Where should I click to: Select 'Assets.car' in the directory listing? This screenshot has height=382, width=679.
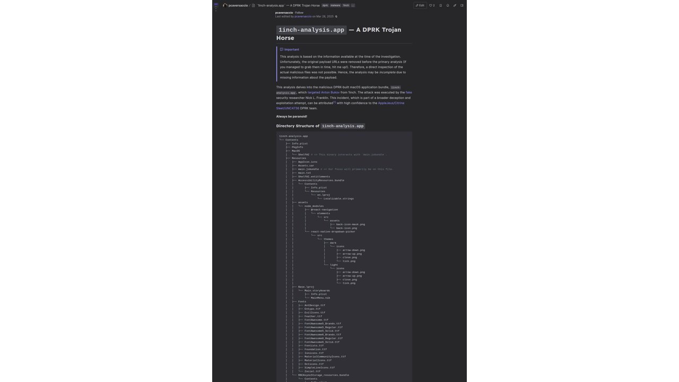[x=306, y=166]
